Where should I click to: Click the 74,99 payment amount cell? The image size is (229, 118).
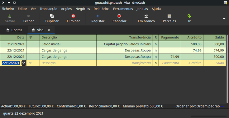point(170,57)
